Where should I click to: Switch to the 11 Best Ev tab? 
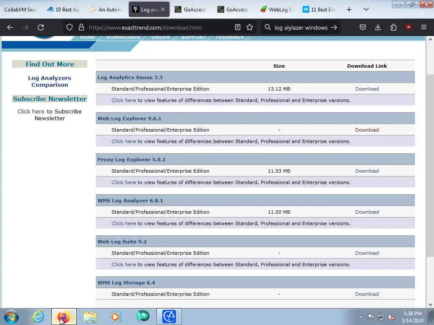point(319,9)
